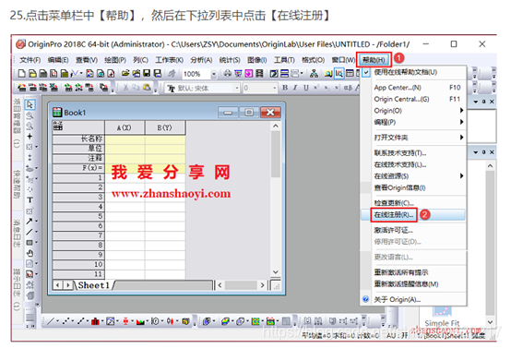The image size is (511, 349).
Task: Click the Print icon in toolbar
Action: (x=228, y=73)
